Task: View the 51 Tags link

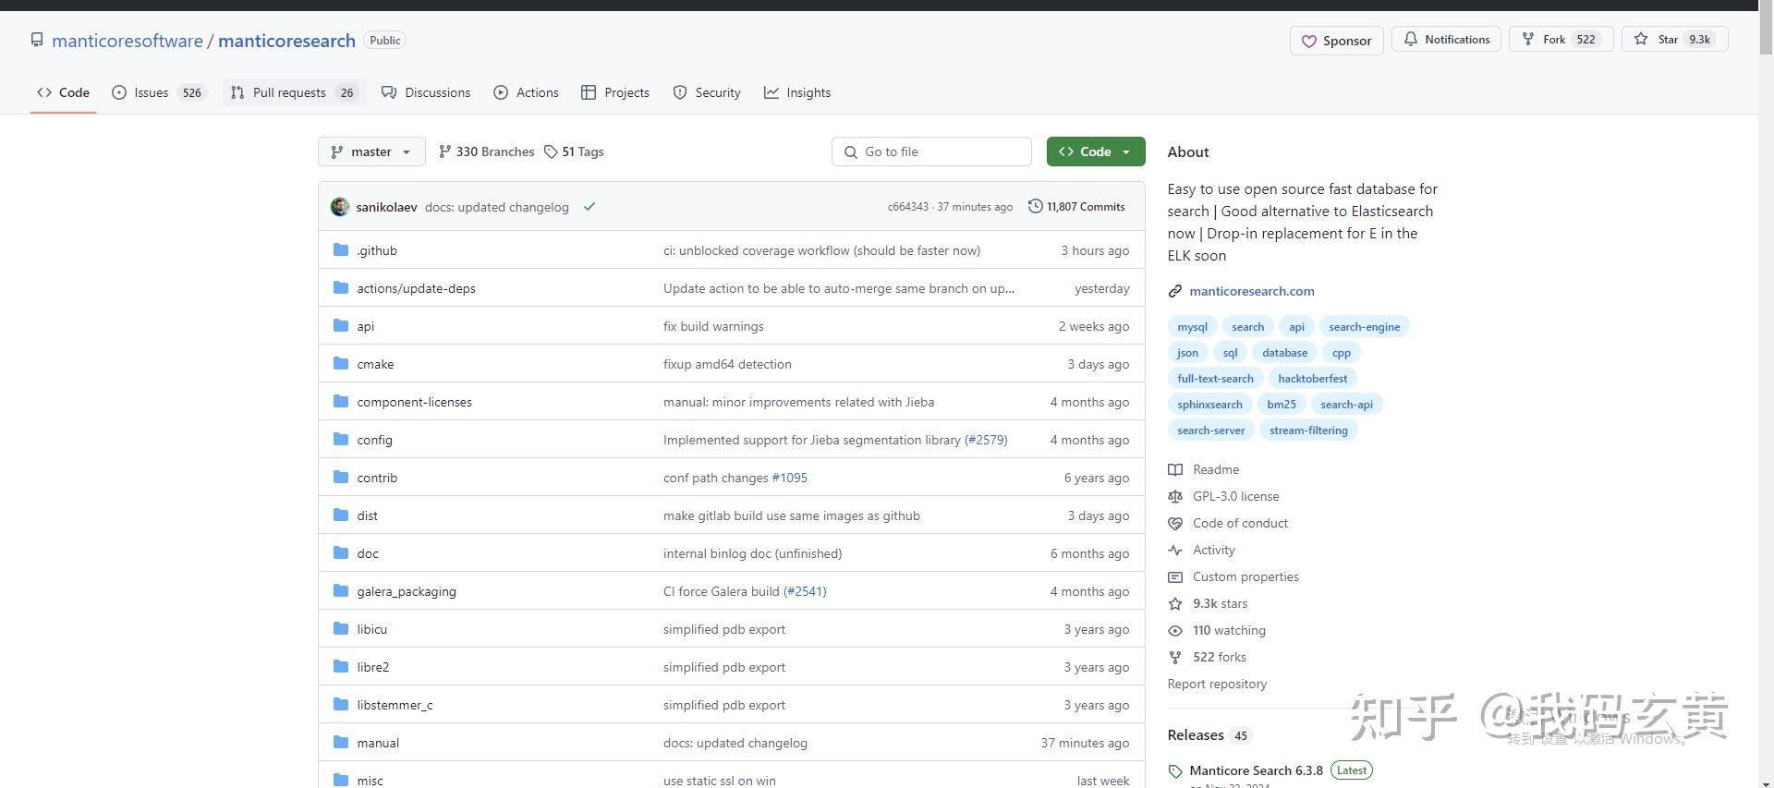Action: (x=574, y=152)
